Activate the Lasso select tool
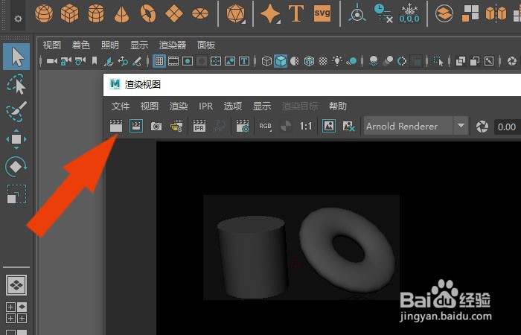521x335 pixels. pyautogui.click(x=16, y=83)
